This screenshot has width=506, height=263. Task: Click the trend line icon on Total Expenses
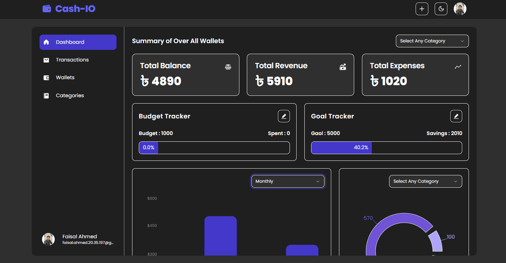[458, 67]
